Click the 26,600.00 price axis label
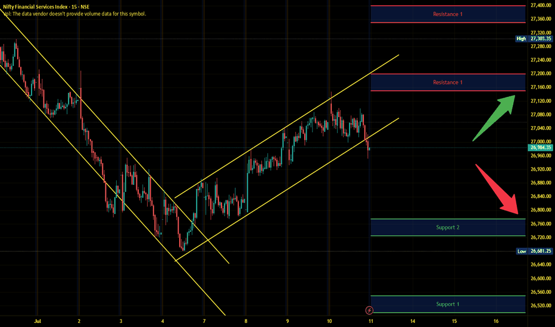 pos(541,278)
